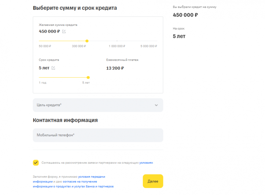Open the Цель кредита dropdown
The image size is (265, 195).
tap(98, 105)
